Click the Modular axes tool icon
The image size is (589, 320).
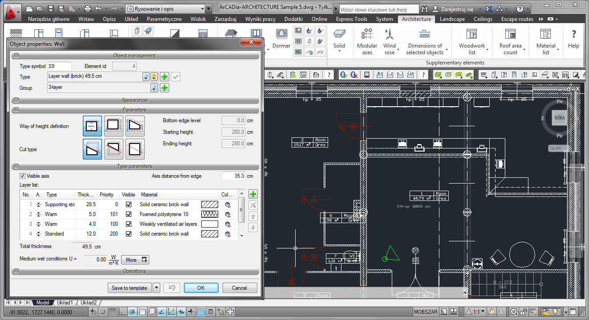[367, 34]
